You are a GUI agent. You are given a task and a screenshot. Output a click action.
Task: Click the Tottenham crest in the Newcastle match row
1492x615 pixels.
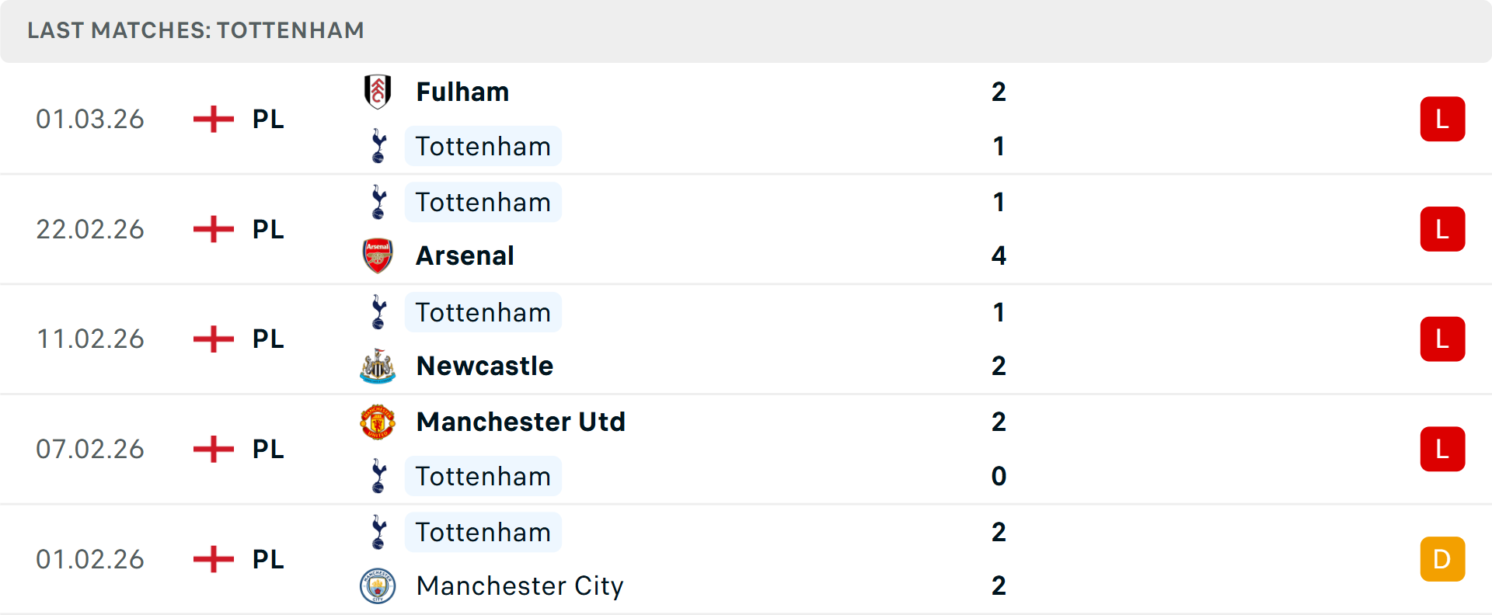378,312
